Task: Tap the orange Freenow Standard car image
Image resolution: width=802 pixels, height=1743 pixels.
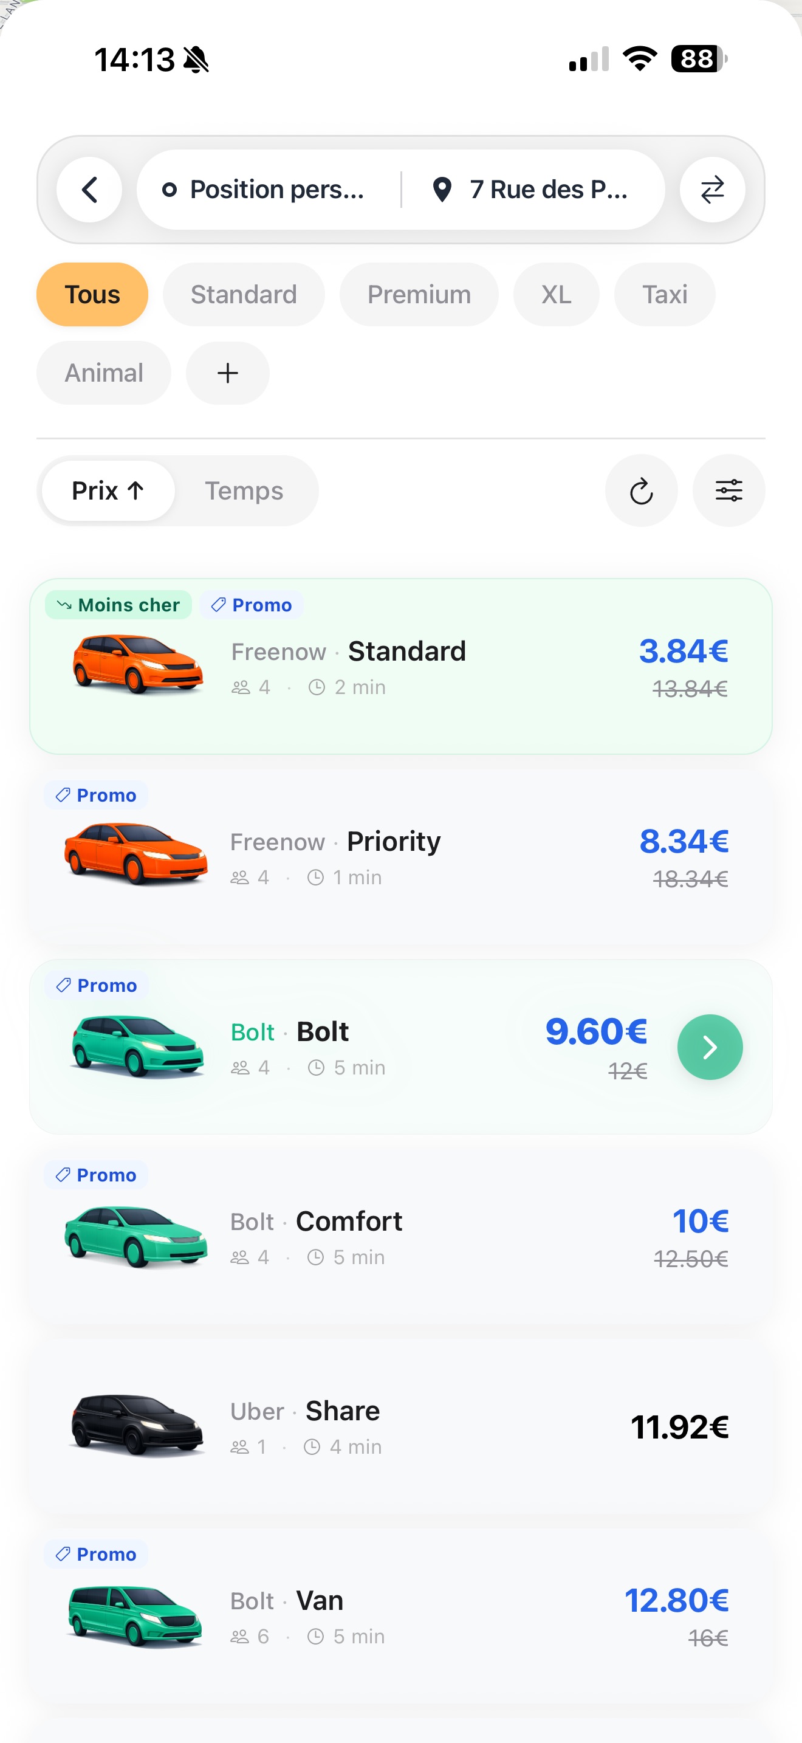Action: click(x=137, y=664)
